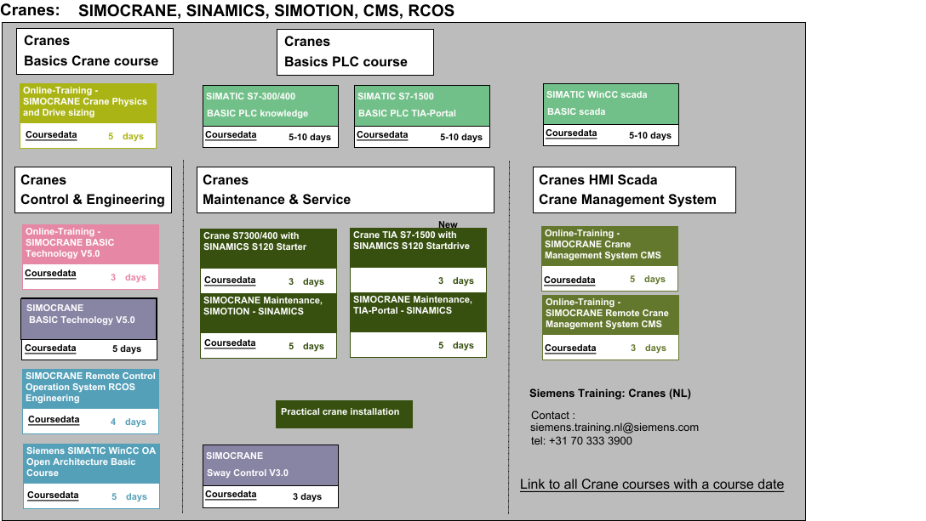Viewport: 926px width, 521px height.
Task: Click the "Siemens Training: Cranes (NL)" text
Action: [610, 394]
